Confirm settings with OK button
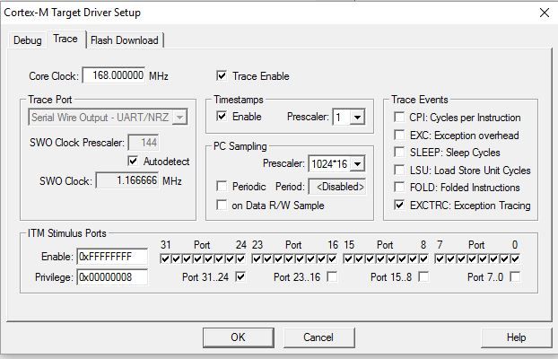This screenshot has width=558, height=359. coord(238,337)
